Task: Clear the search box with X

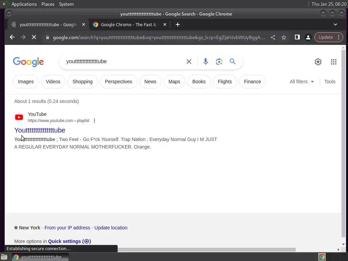Action: point(189,62)
